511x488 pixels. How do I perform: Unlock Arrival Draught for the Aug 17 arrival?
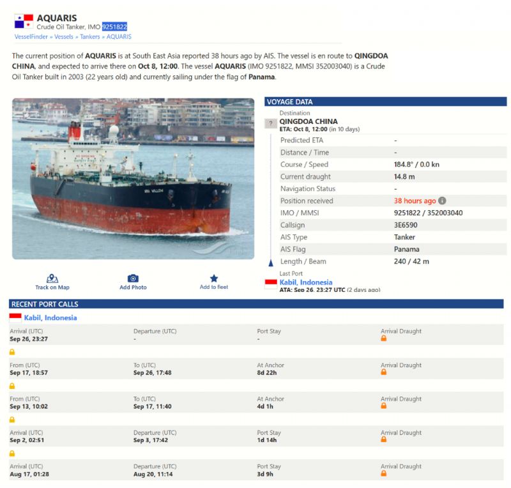384,473
